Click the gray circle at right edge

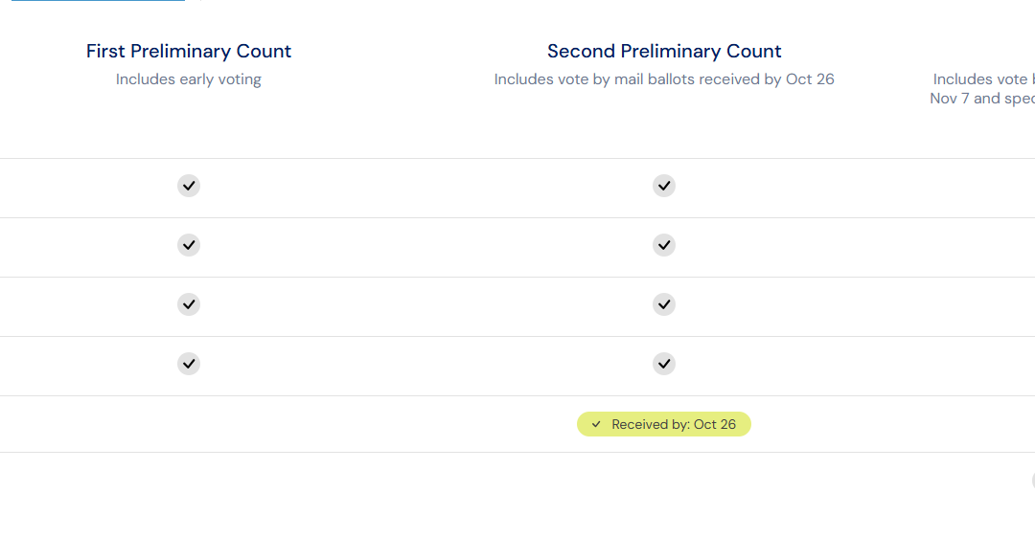coord(1033,481)
